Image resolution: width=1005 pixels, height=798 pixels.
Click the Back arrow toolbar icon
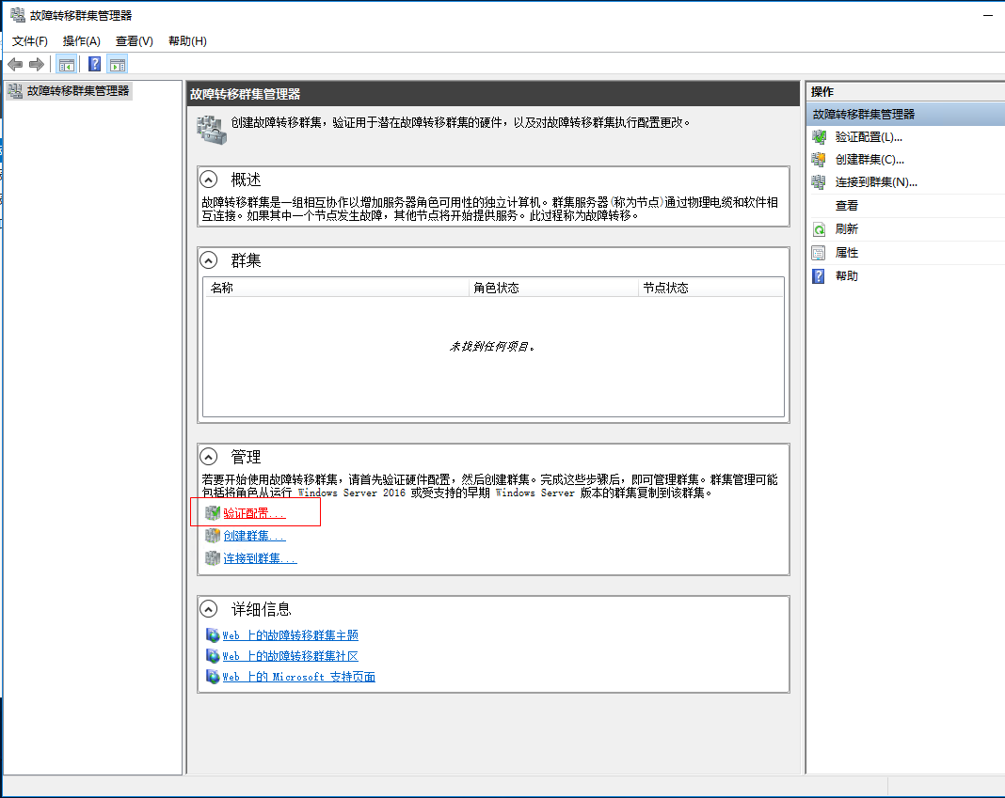click(15, 64)
